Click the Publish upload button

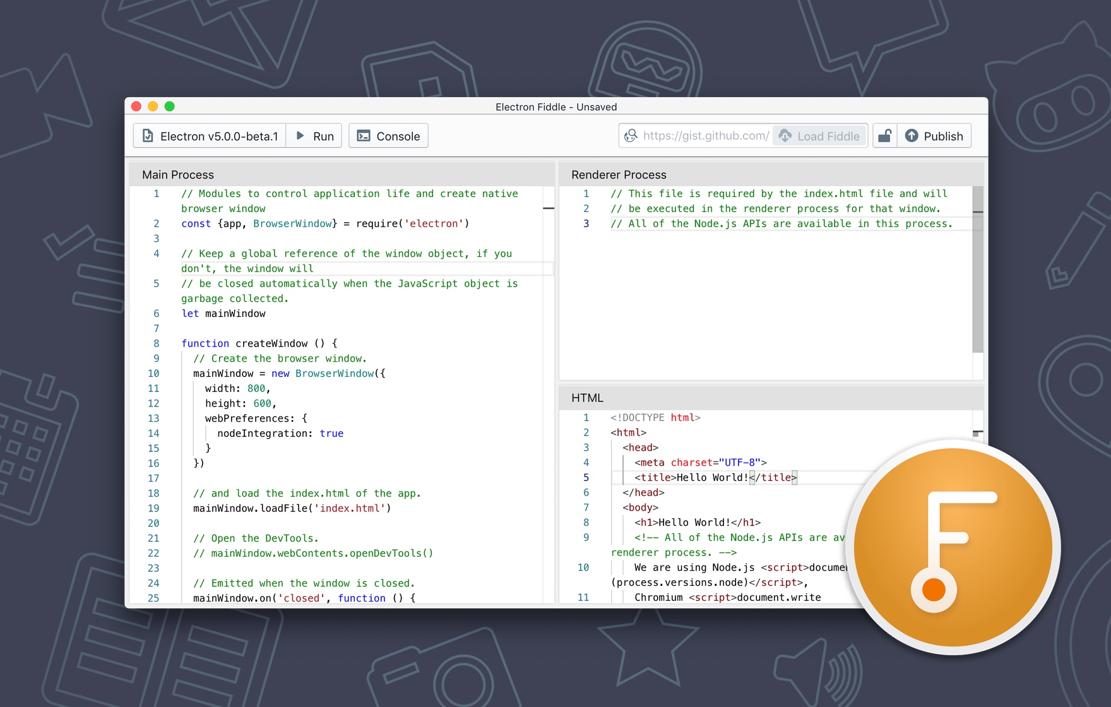click(934, 136)
